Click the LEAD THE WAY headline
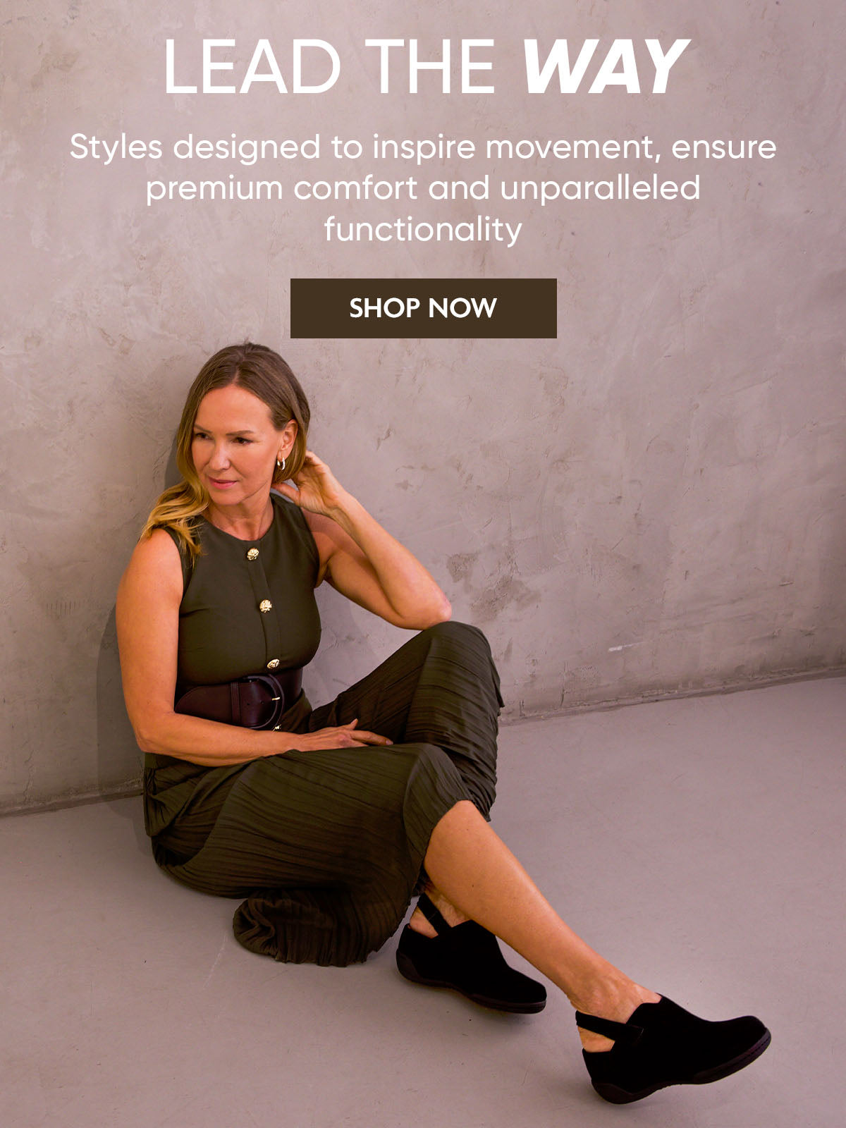 pyautogui.click(x=426, y=67)
